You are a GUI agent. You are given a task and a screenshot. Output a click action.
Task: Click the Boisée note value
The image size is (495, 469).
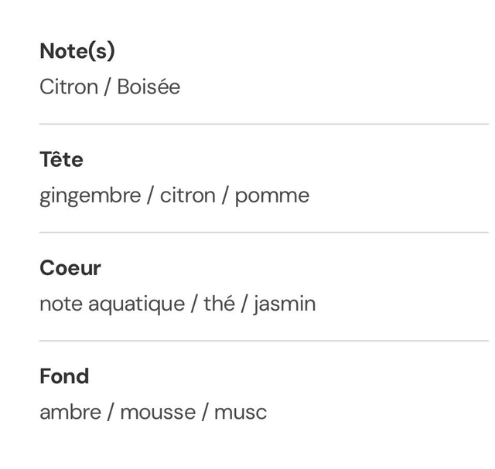(148, 87)
